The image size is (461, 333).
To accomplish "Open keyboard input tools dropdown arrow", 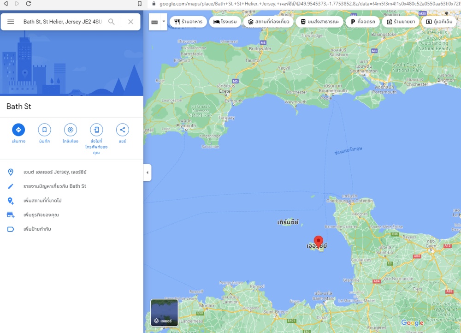I will click(x=163, y=22).
